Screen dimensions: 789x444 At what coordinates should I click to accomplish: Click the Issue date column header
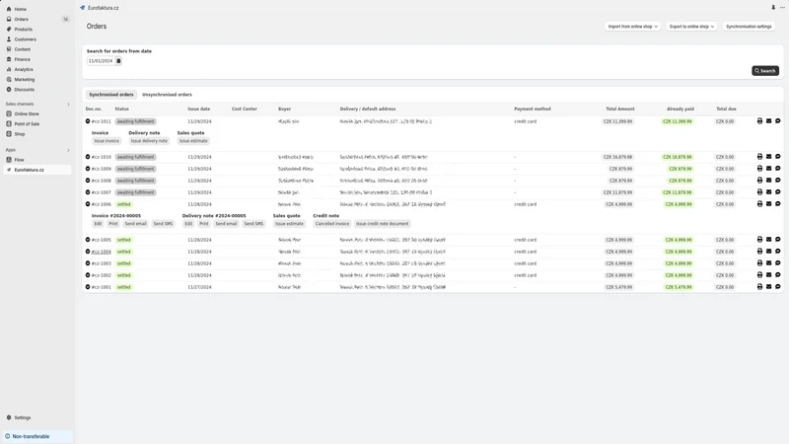[199, 109]
